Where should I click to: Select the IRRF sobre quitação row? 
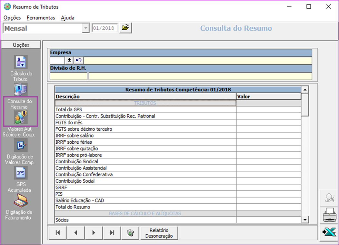(178, 148)
